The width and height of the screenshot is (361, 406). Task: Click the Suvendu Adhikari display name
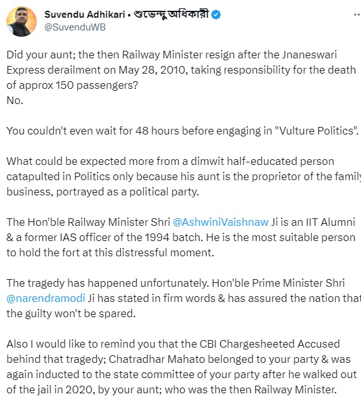pos(85,15)
